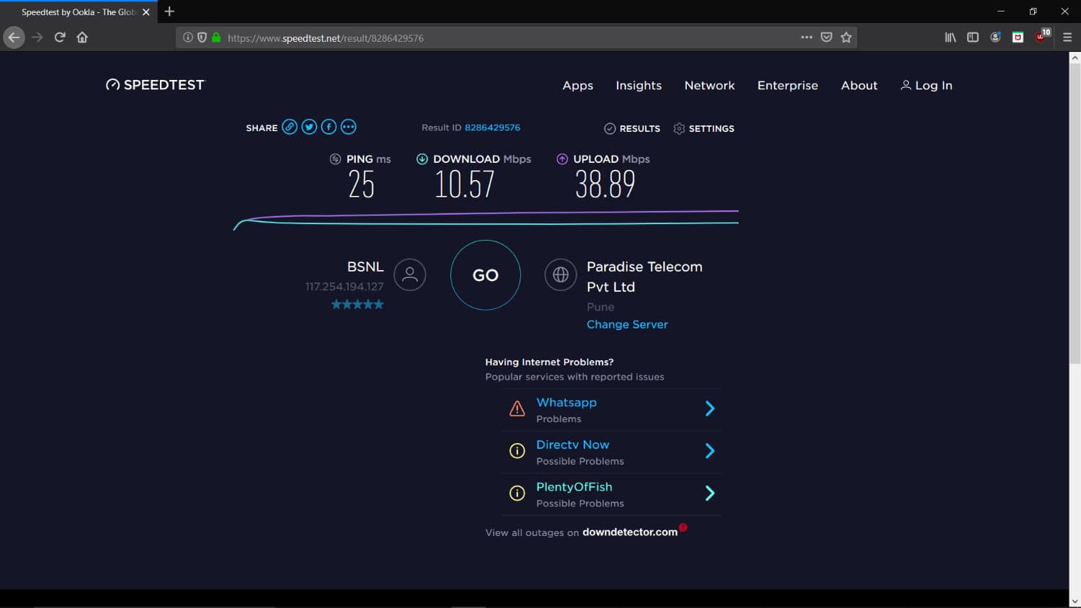Open the tracking protection shield
Viewport: 1081px width, 608px height.
(x=202, y=37)
